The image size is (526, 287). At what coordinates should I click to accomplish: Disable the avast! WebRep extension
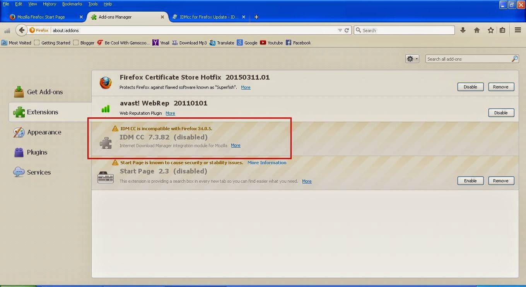point(501,112)
